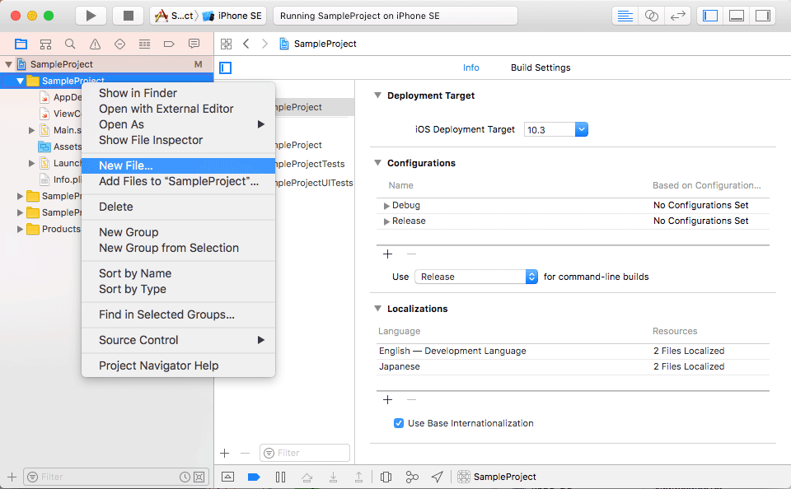Toggle the Utilities panel visibility
Screen dimensions: 791x489
click(x=763, y=16)
